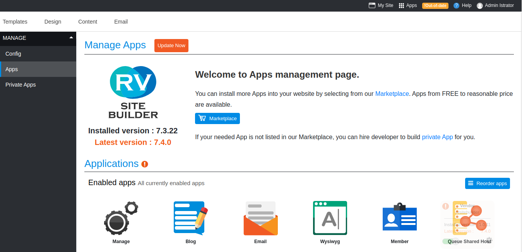Click the RV Site Builder logo
This screenshot has width=522, height=252.
click(x=133, y=92)
